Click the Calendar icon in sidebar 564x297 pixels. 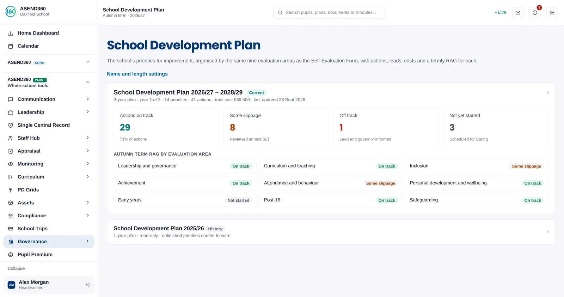(11, 46)
